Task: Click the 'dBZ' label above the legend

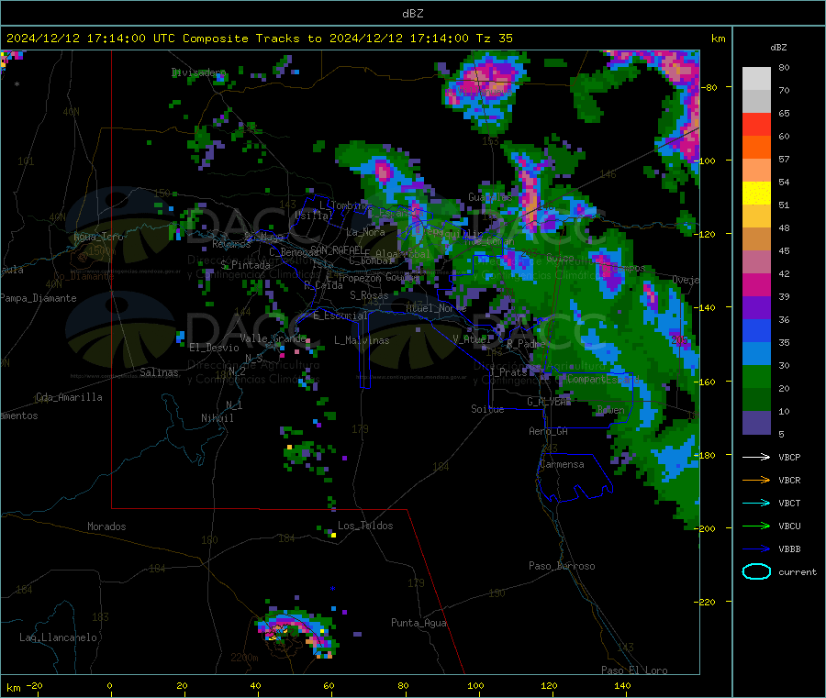Action: (x=778, y=48)
